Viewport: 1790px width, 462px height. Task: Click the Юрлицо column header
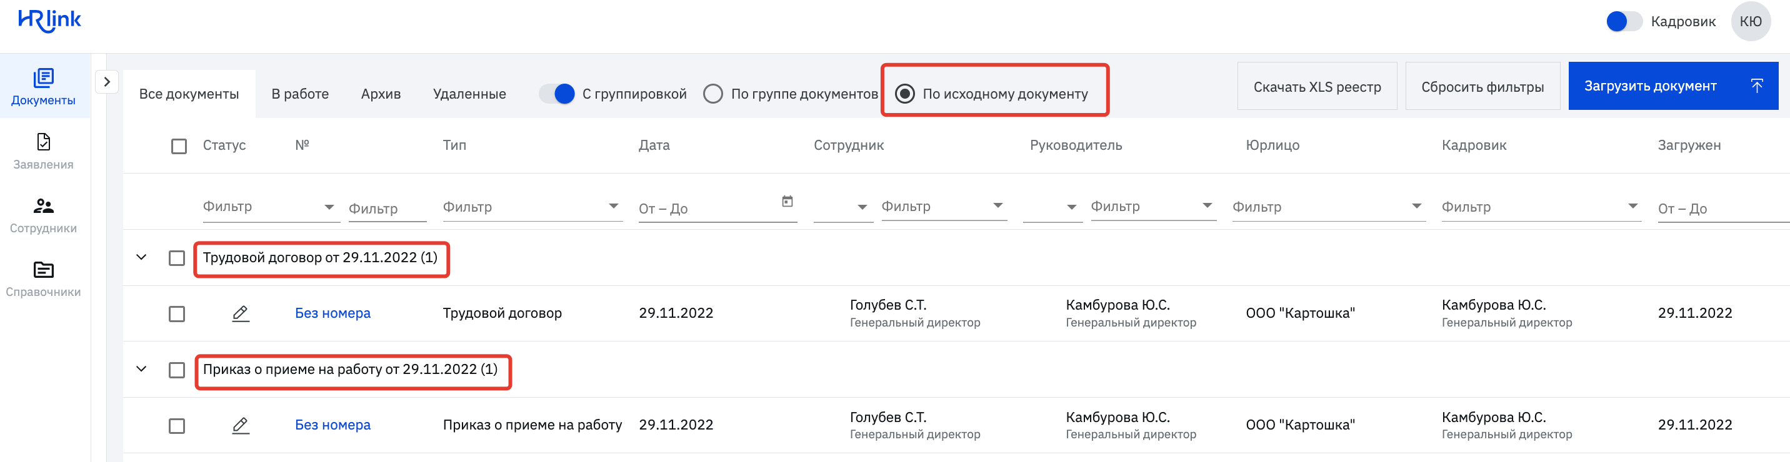click(x=1272, y=145)
